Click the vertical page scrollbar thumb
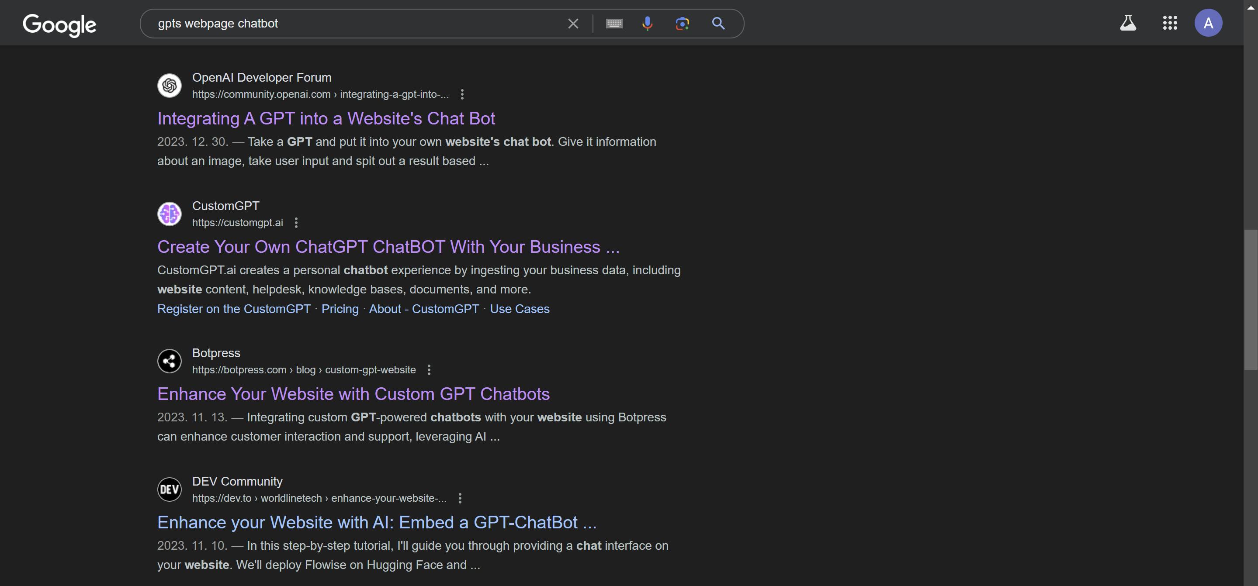Image resolution: width=1258 pixels, height=586 pixels. click(1250, 299)
